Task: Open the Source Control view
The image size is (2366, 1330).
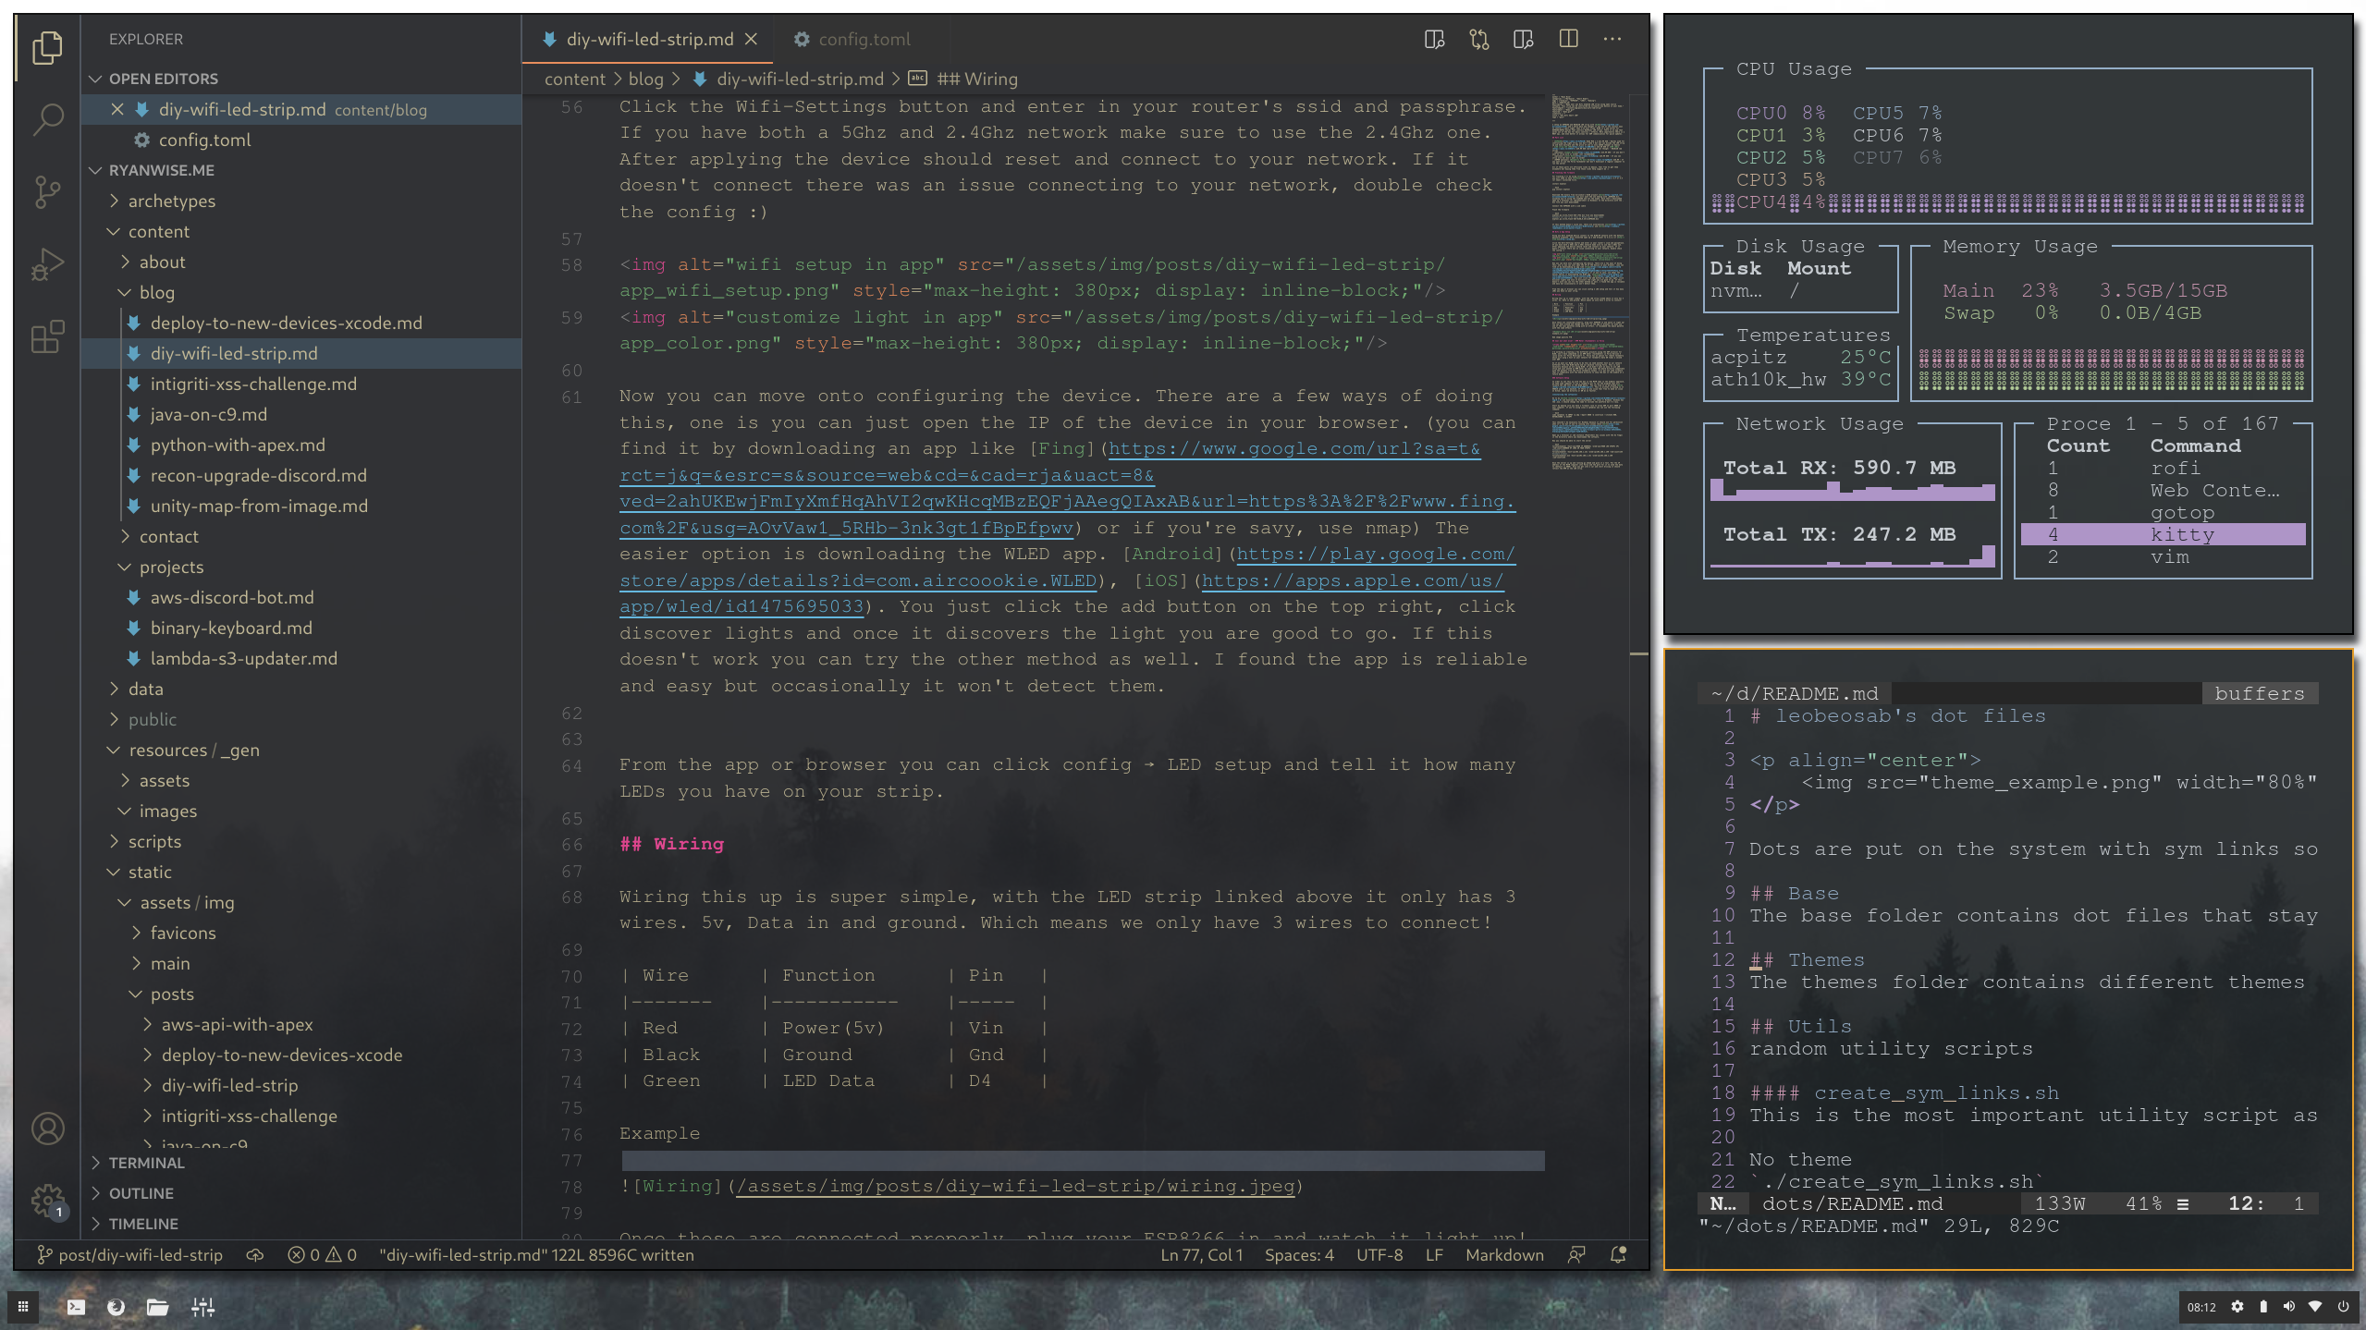Action: [x=47, y=191]
